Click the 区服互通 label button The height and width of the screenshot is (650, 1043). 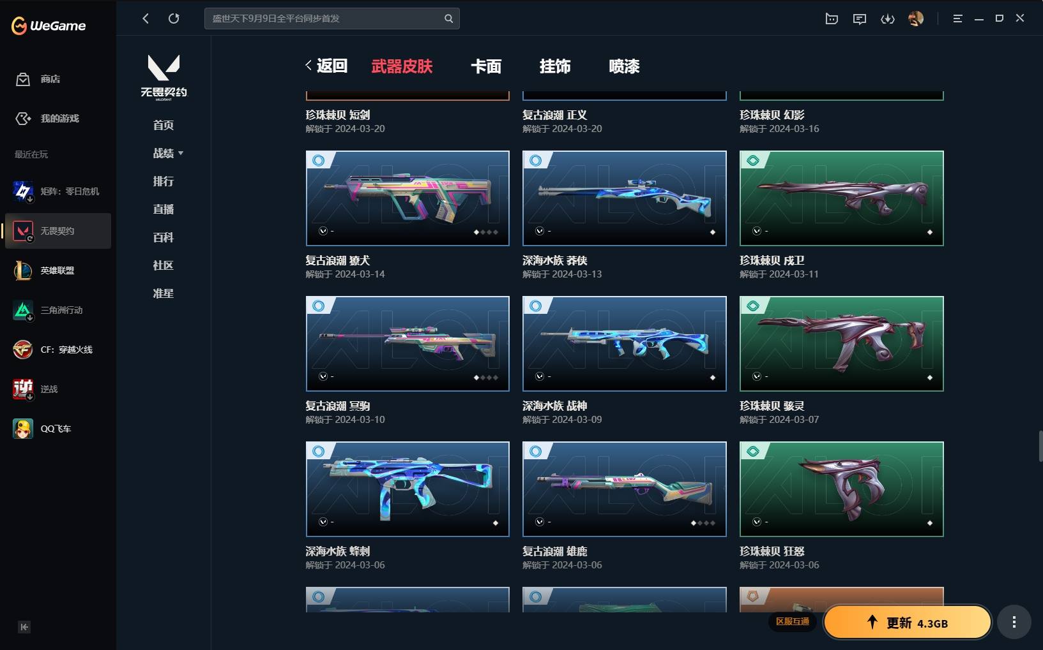pyautogui.click(x=793, y=621)
